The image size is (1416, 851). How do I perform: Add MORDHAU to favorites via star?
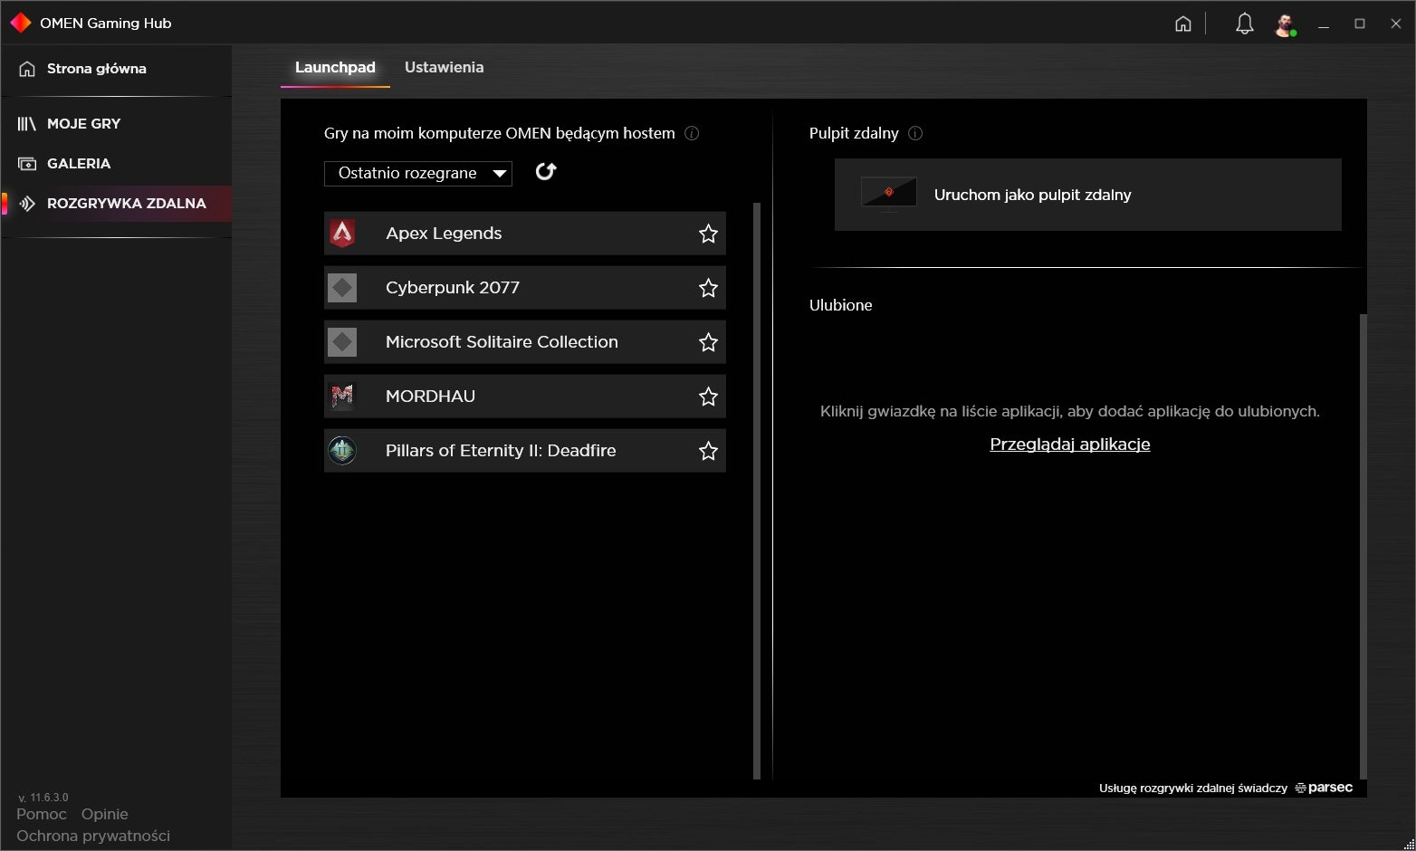point(708,397)
